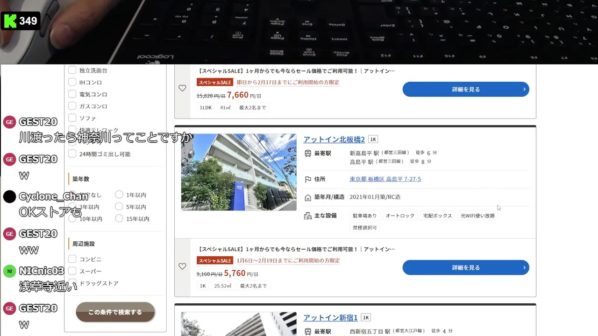Select the 1年以内 radio button

click(119, 195)
